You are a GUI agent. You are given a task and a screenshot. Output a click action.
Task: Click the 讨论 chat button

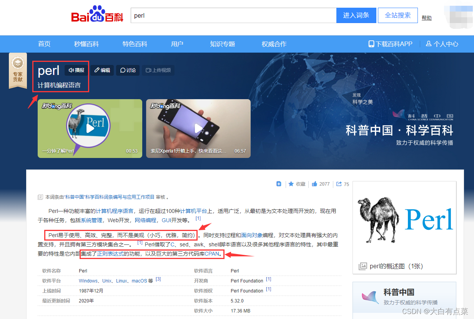click(128, 70)
